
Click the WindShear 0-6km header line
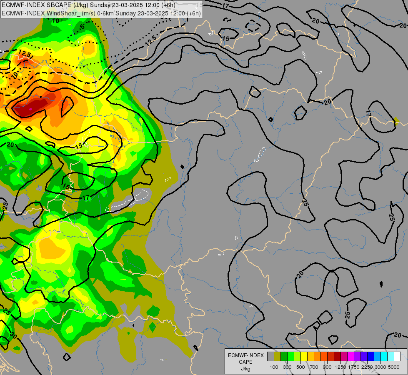tap(101, 13)
